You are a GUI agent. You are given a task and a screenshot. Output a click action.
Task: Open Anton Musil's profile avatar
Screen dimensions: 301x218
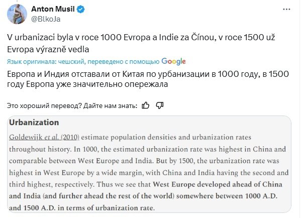17,14
